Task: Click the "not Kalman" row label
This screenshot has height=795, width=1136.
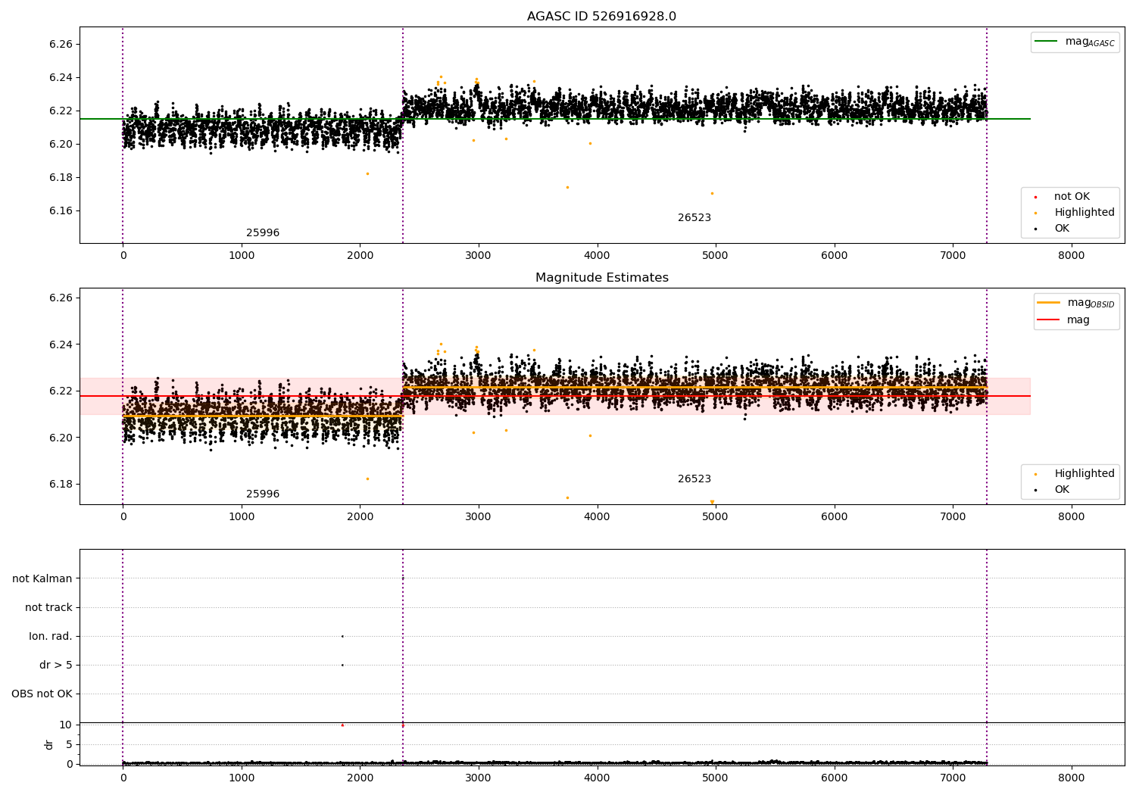Action: (x=42, y=579)
